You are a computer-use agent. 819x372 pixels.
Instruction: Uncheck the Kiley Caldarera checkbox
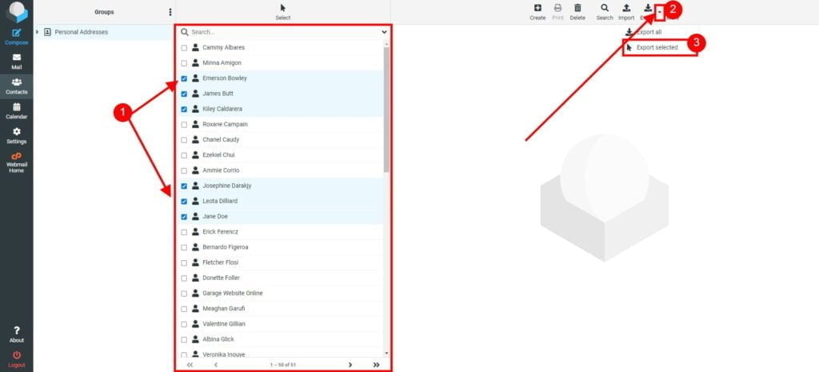click(x=184, y=109)
